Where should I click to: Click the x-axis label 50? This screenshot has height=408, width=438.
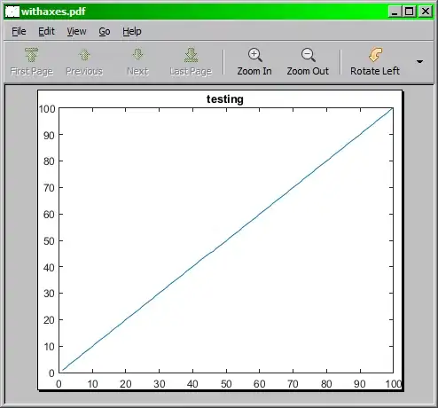tap(226, 384)
